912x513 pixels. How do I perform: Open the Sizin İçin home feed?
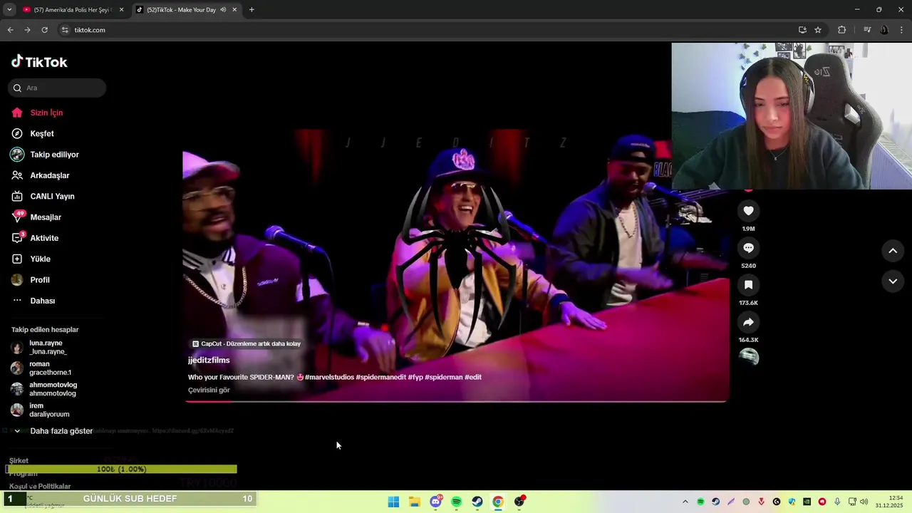coord(46,113)
